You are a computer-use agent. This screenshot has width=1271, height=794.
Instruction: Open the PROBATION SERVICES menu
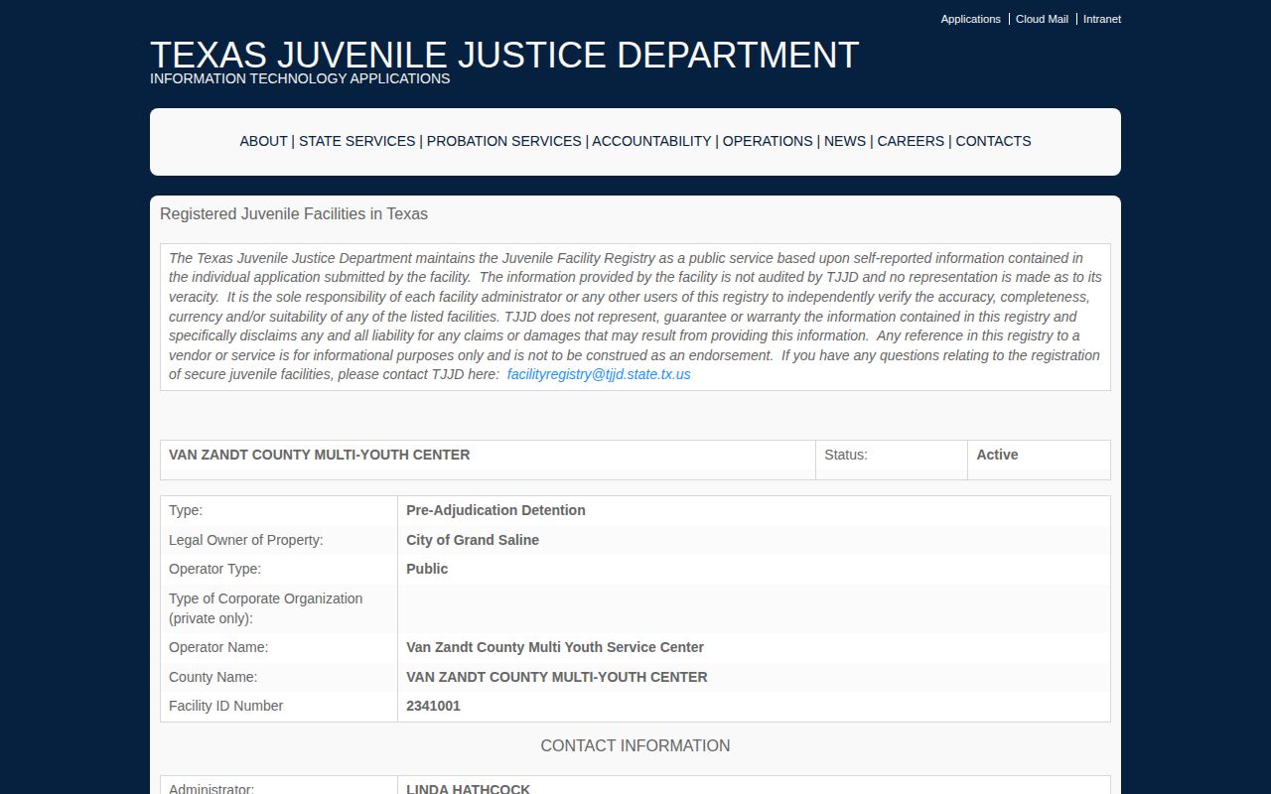point(503,141)
